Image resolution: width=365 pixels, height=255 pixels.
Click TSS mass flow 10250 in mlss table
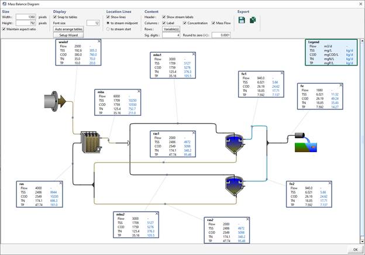[132, 101]
